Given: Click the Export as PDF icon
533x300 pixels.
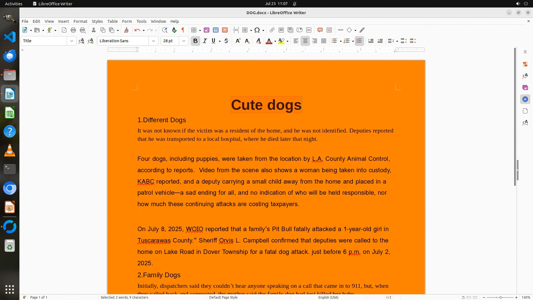Looking at the screenshot, I should pyautogui.click(x=64, y=30).
